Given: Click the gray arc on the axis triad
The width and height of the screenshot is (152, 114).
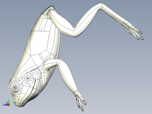Looking at the screenshot, I should [7, 103].
